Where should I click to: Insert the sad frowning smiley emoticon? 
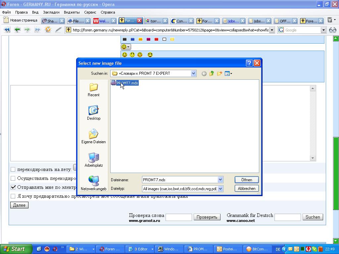click(x=132, y=55)
